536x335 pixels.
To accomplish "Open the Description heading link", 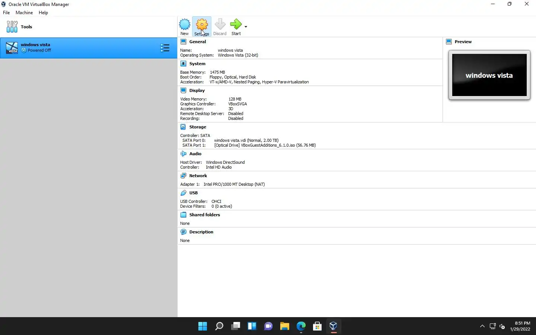I will [x=201, y=232].
